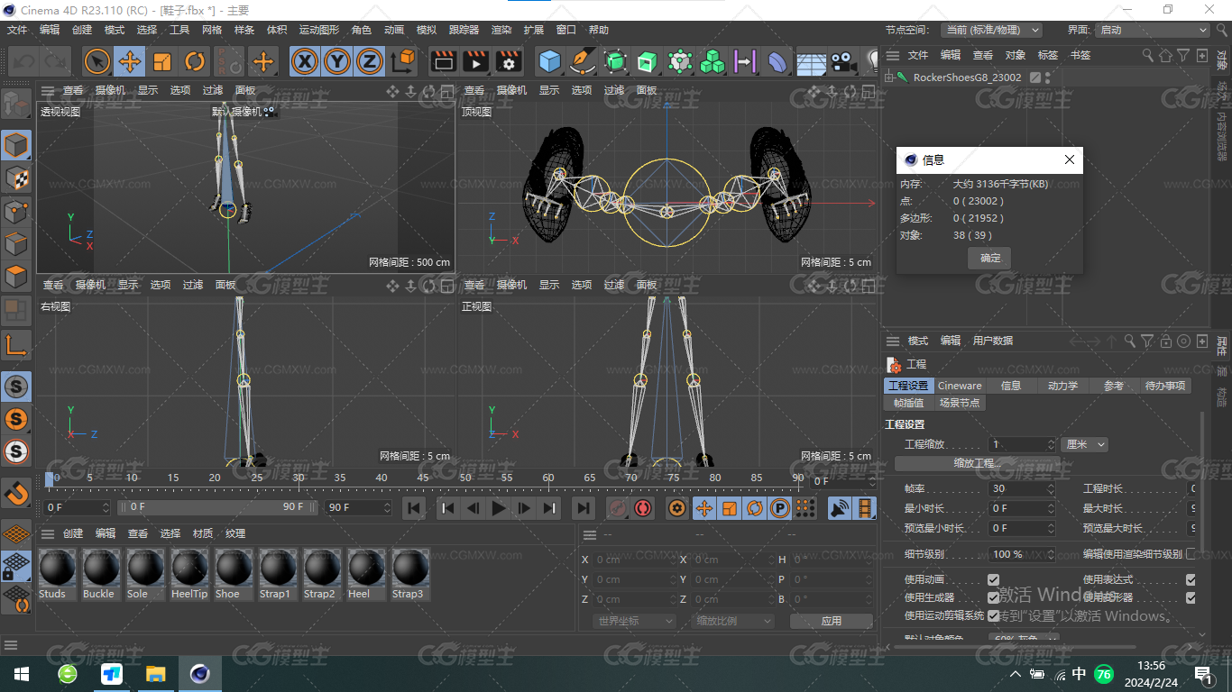1232x692 pixels.
Task: Toggle the Y axis lock
Action: point(337,61)
